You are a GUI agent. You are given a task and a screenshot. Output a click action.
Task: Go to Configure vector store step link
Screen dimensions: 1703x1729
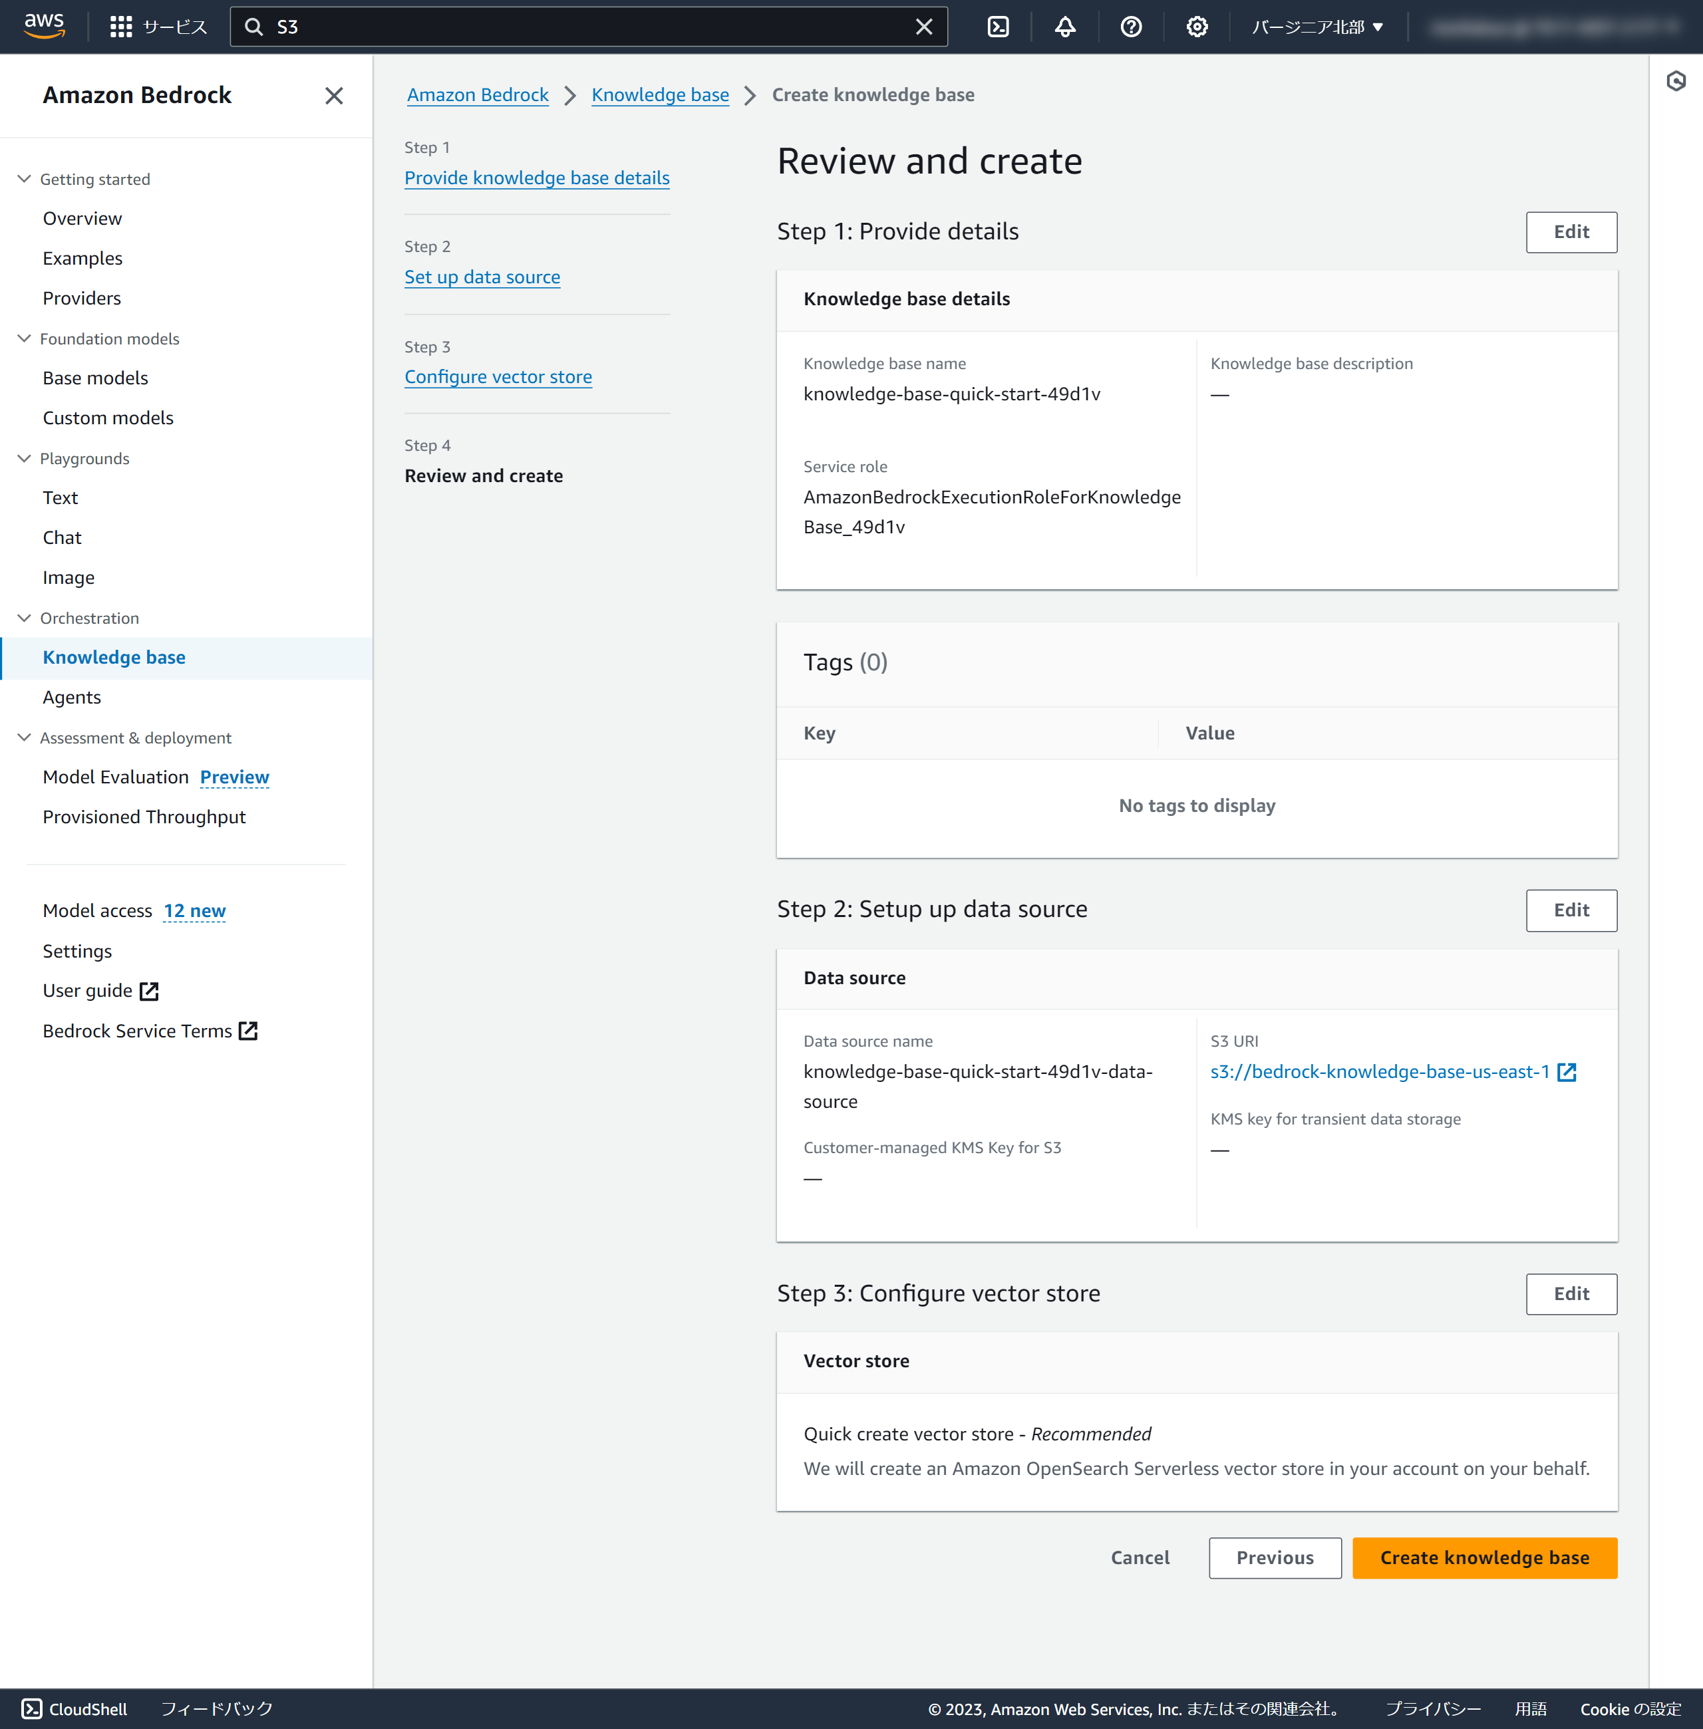(498, 377)
